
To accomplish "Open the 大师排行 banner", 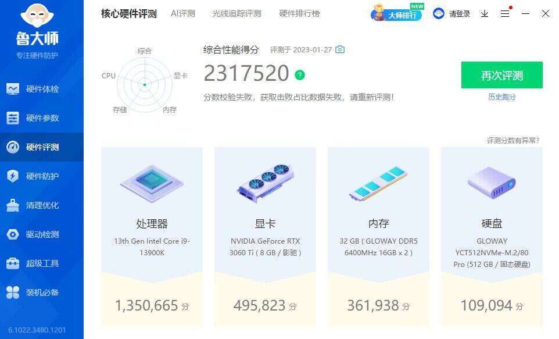I will tap(397, 13).
